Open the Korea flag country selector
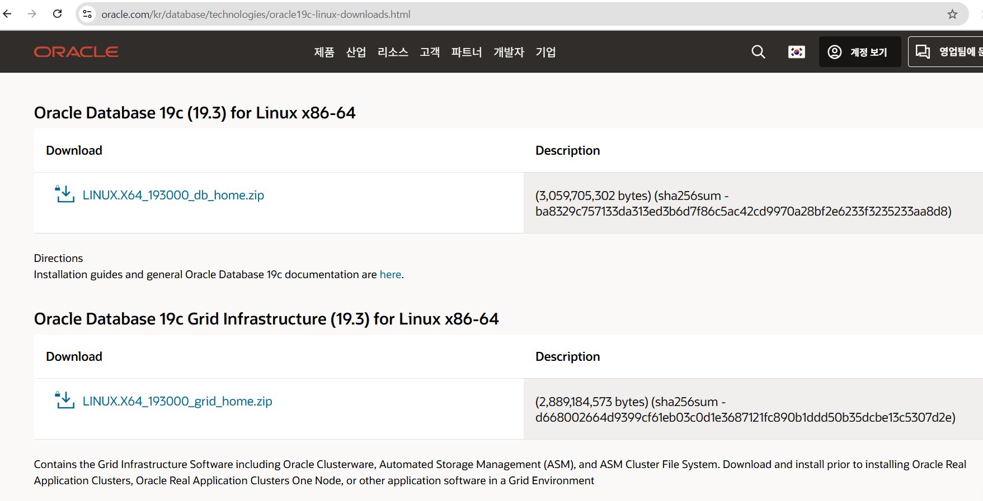 point(796,52)
